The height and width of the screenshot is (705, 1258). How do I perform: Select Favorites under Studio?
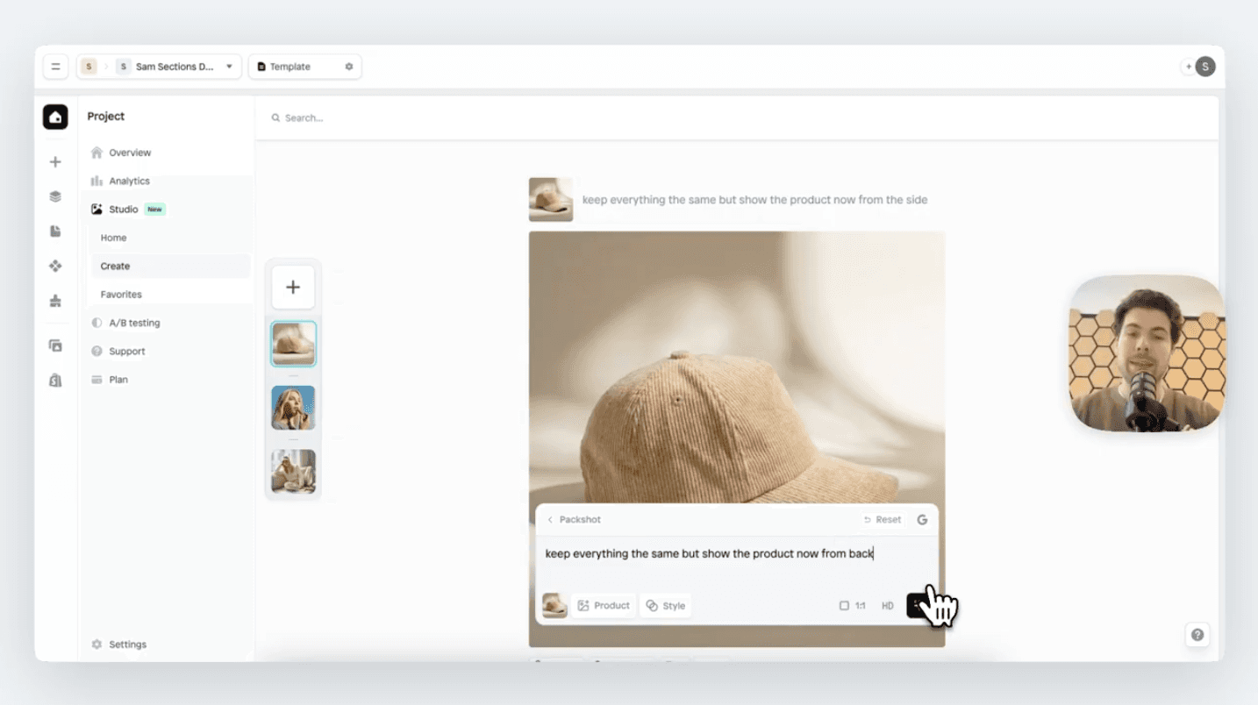121,295
